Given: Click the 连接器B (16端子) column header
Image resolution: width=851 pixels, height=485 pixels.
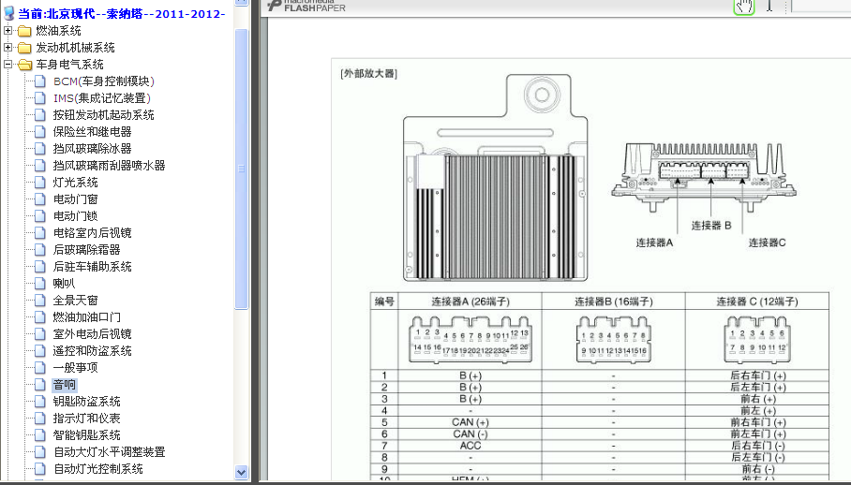Looking at the screenshot, I should [x=613, y=301].
